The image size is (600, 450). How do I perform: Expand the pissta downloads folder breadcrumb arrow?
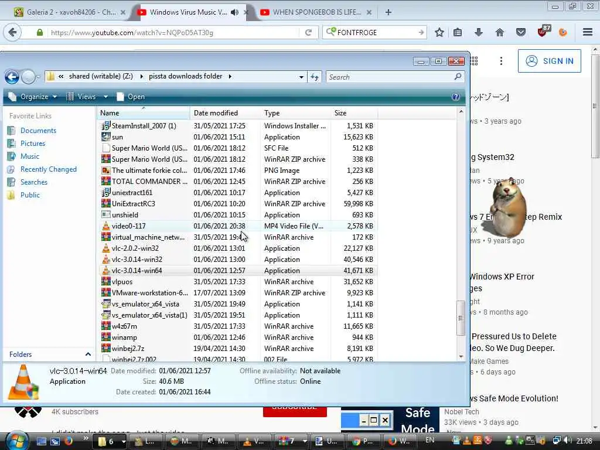[x=230, y=77]
